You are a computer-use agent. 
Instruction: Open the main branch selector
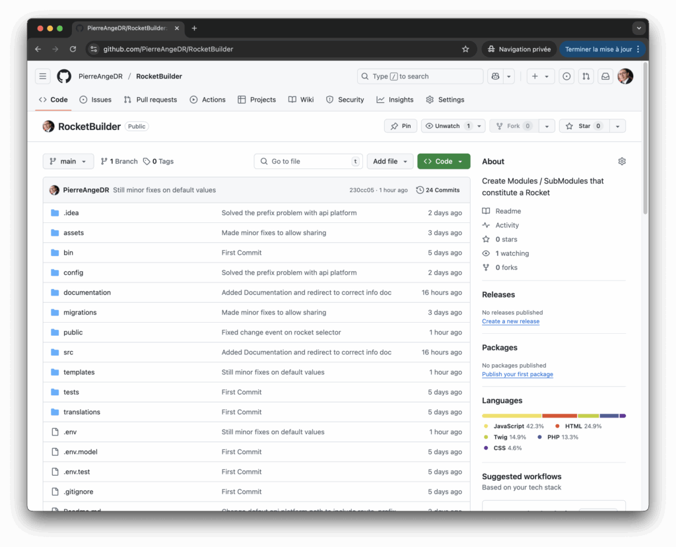[68, 161]
